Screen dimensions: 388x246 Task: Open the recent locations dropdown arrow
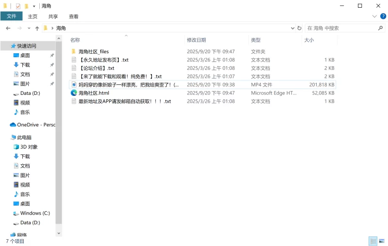[x=29, y=28]
